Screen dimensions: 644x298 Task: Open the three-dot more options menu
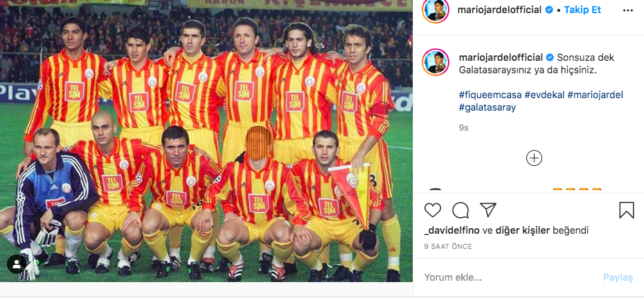point(628,10)
